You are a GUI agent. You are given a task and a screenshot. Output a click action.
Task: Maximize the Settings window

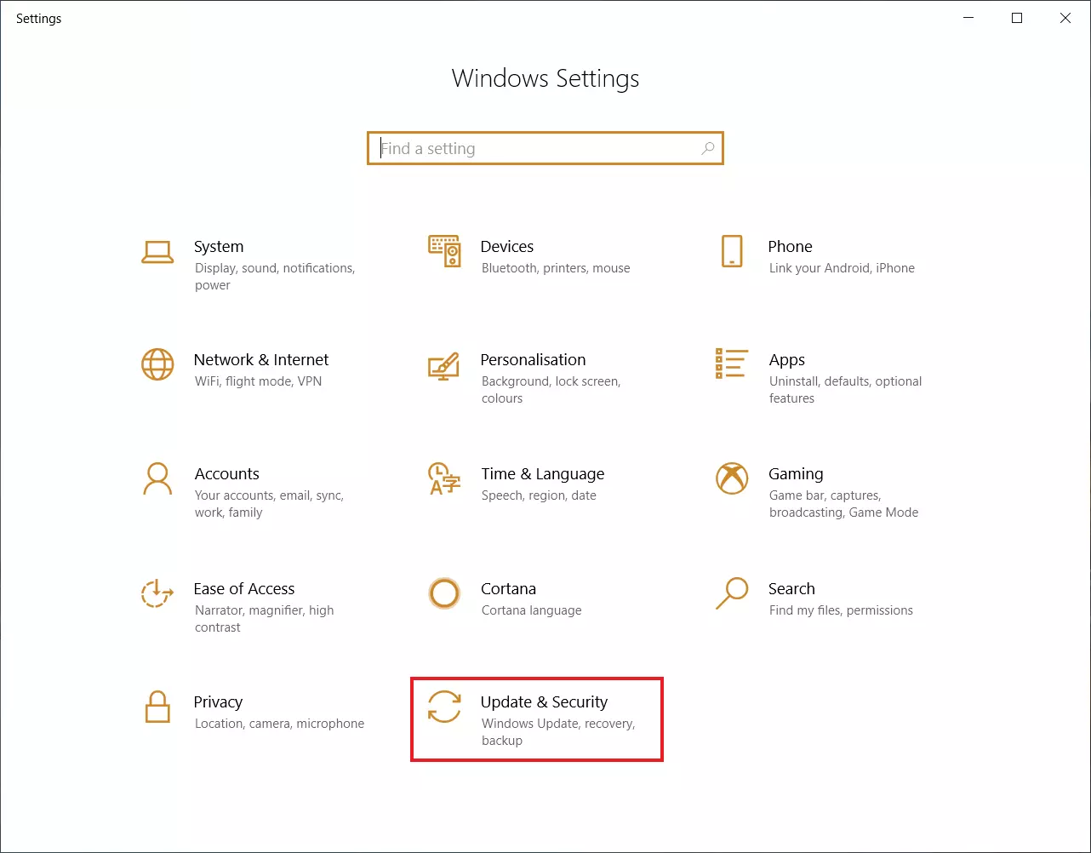point(1017,18)
